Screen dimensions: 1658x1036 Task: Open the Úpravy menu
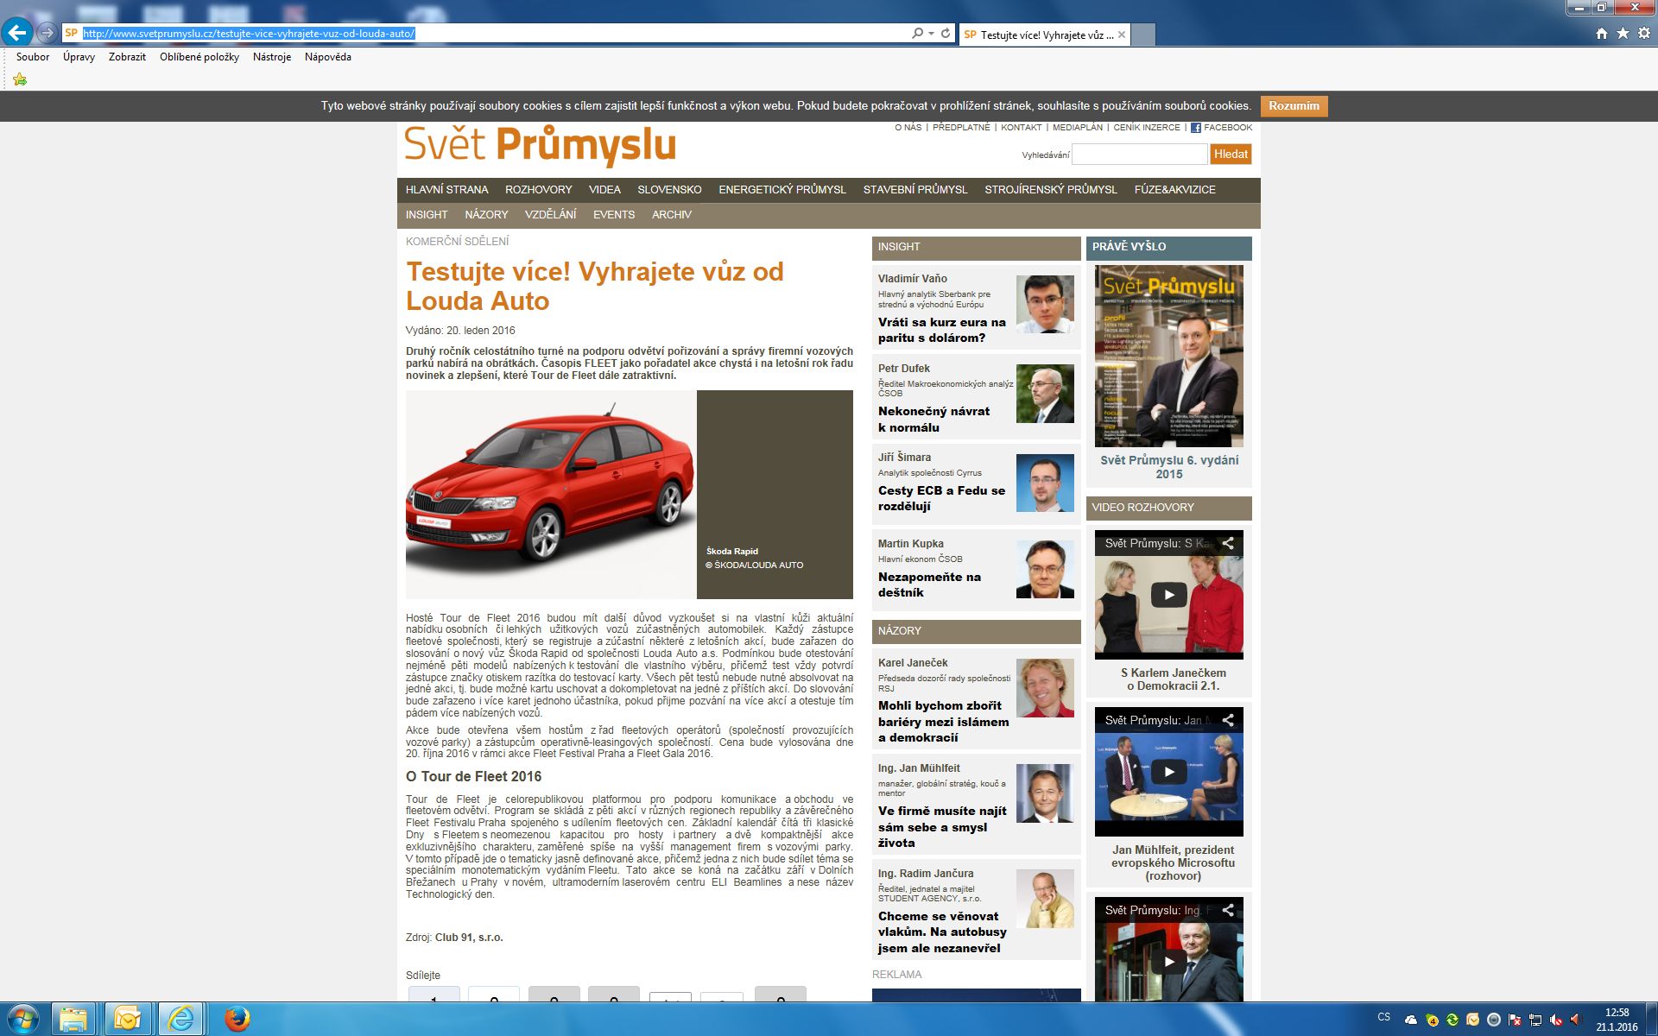click(x=79, y=57)
